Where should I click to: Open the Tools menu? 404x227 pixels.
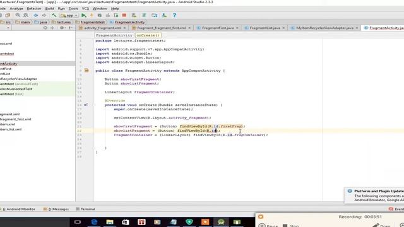73,8
